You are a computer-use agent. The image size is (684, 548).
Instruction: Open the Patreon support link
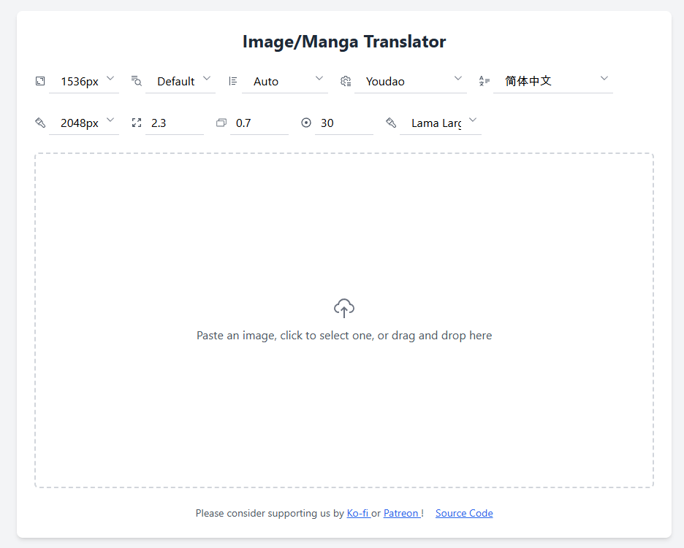click(401, 513)
